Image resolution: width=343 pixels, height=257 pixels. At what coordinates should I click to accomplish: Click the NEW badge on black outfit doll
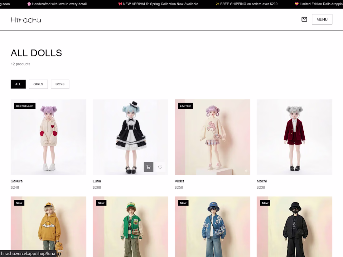(x=265, y=203)
